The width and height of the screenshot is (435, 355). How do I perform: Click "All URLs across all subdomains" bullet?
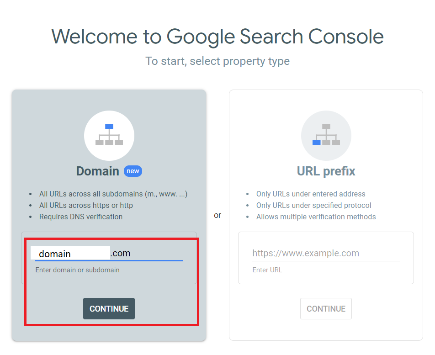click(x=113, y=194)
